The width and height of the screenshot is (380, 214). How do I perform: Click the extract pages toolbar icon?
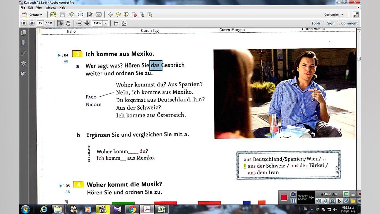150,14
